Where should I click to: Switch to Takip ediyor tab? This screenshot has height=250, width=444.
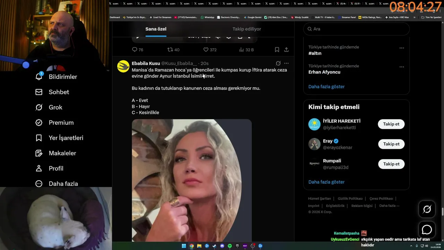coord(247,29)
